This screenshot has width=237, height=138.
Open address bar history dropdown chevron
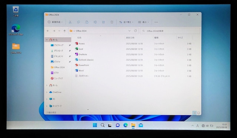[x=129, y=31]
